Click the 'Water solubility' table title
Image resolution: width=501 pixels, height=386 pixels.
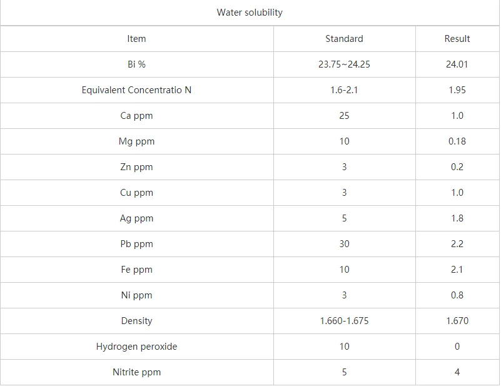(x=250, y=13)
